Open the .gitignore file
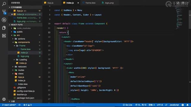 (21, 87)
